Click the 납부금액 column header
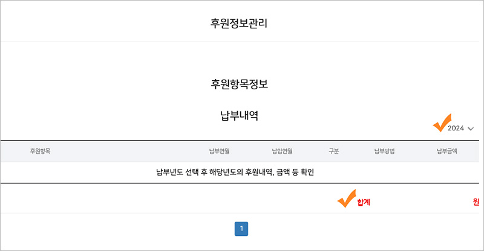The image size is (484, 251). 447,151
